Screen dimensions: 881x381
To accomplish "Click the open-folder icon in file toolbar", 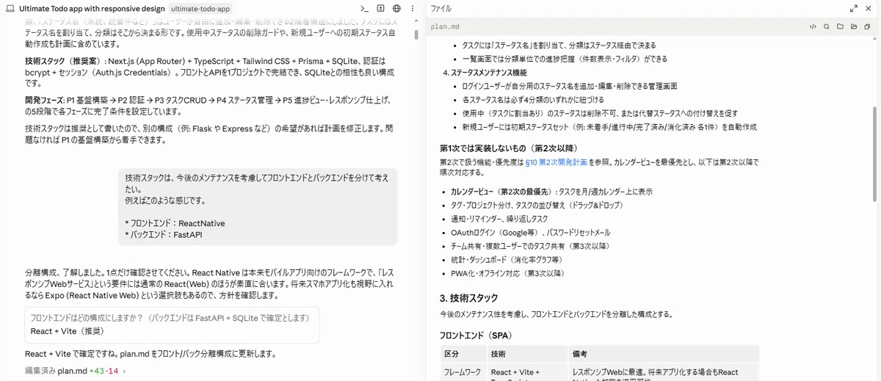I will coord(855,26).
